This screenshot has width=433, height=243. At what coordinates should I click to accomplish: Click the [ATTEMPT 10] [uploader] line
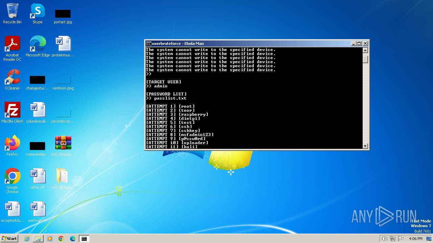tap(177, 143)
